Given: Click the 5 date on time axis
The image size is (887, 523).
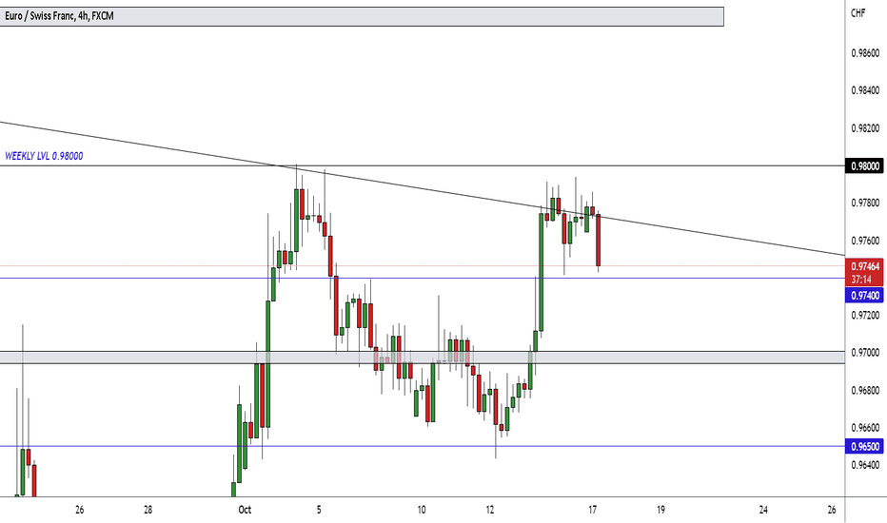Looking at the screenshot, I should (x=319, y=510).
